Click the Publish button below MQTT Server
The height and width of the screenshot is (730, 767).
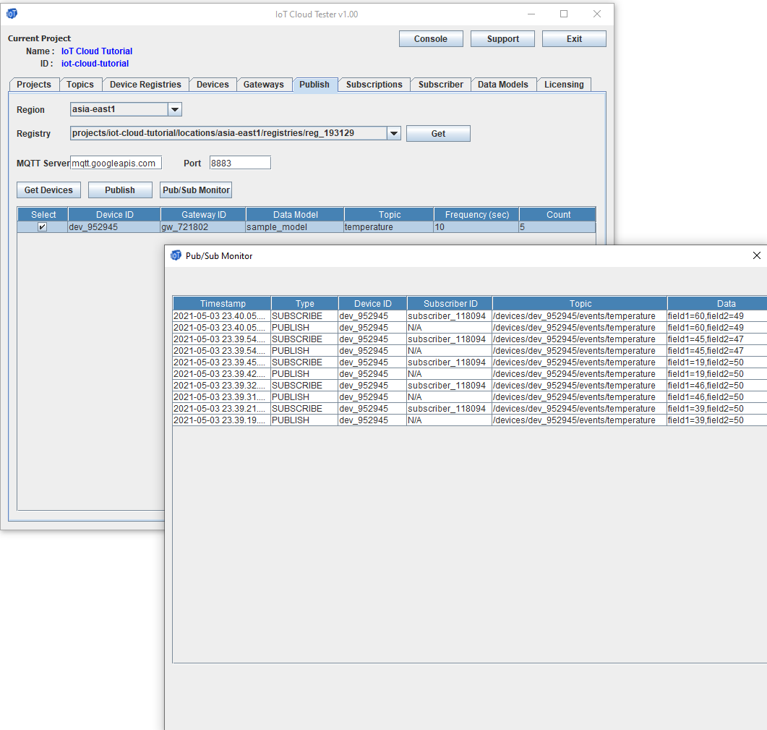(x=120, y=190)
